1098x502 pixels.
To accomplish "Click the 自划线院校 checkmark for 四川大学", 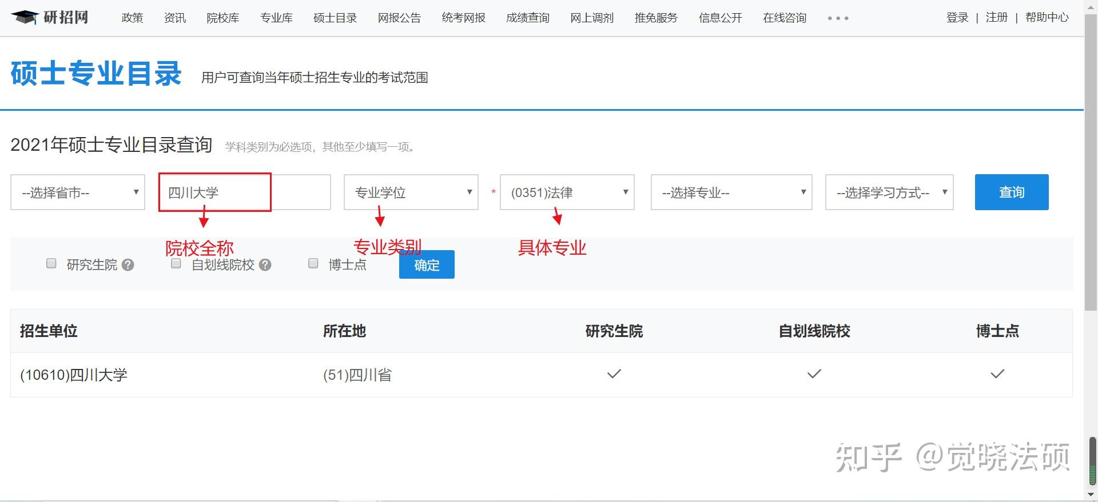I will pyautogui.click(x=814, y=374).
